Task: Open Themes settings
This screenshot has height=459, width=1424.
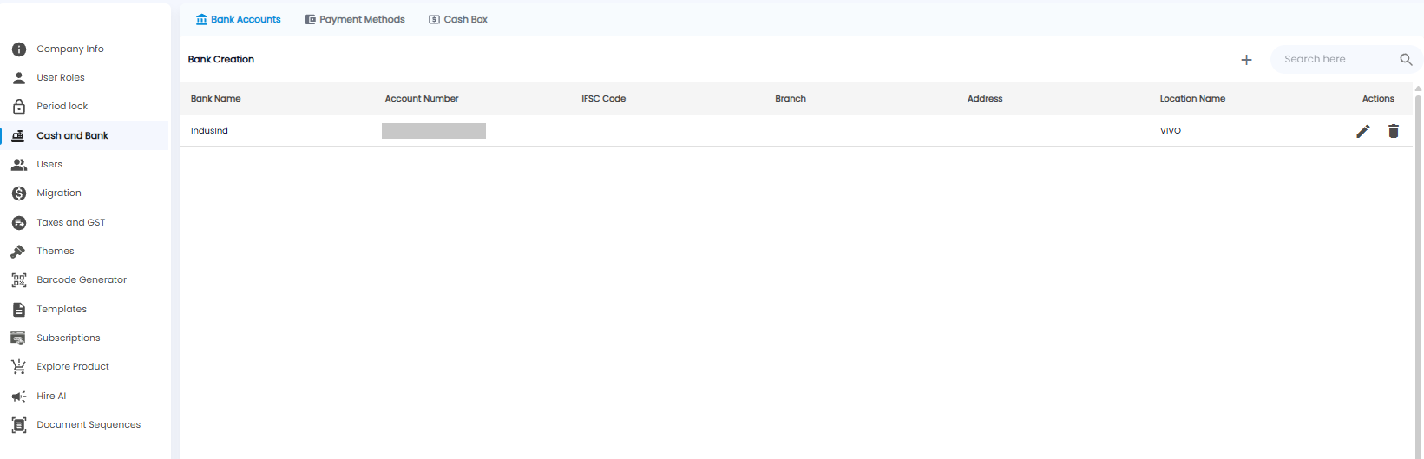Action: 85,252
